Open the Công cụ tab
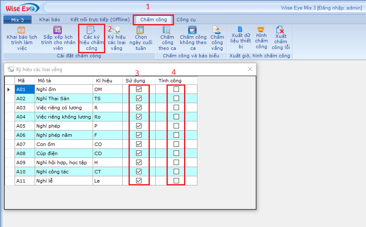 [x=186, y=20]
